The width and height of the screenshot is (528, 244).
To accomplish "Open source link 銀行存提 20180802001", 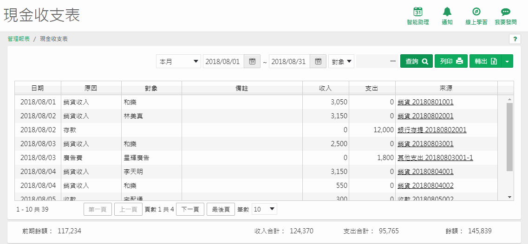I will [432, 129].
